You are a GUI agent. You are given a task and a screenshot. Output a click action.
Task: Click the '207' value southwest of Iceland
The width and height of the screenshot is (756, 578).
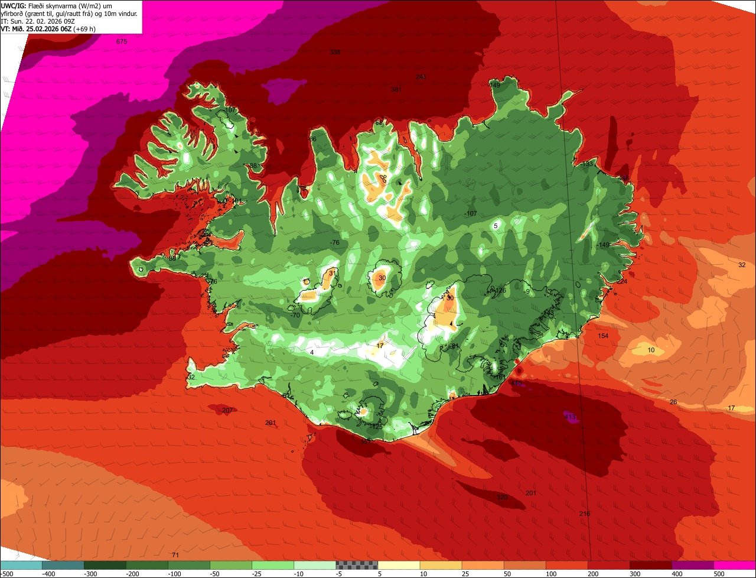click(x=227, y=410)
